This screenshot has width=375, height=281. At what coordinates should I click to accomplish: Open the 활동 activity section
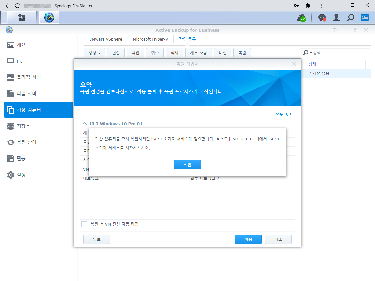click(39, 158)
